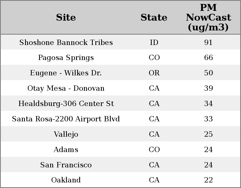
Task: Click the Site column header
Action: point(66,17)
